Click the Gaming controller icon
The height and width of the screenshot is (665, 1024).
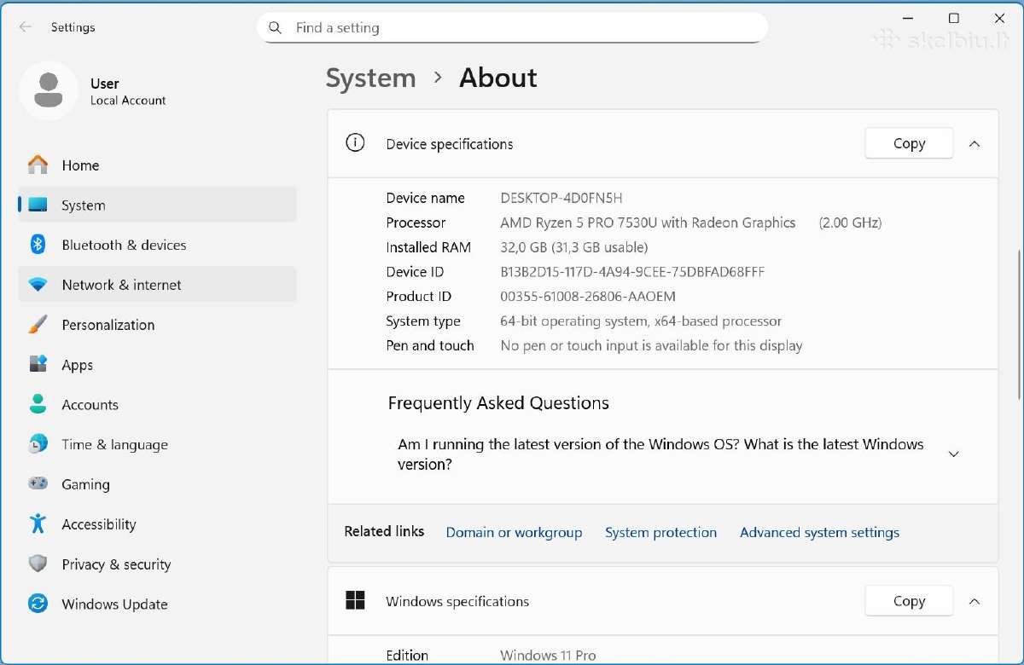(x=38, y=483)
